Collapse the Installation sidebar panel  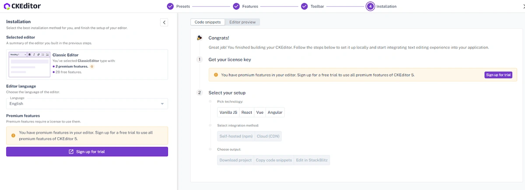164,22
